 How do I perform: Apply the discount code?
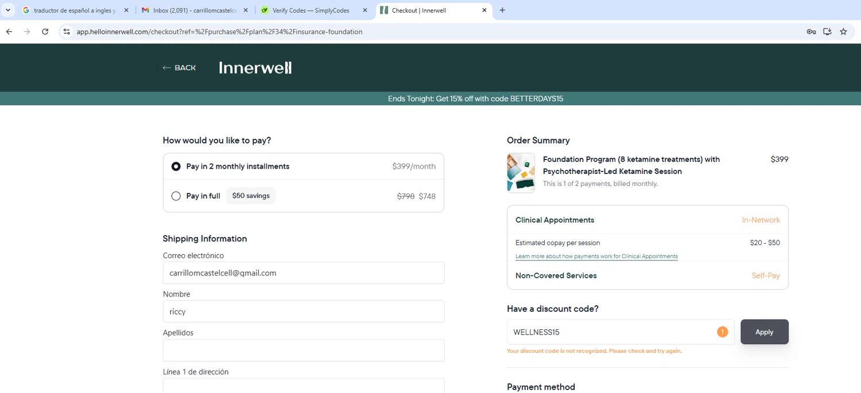point(765,332)
